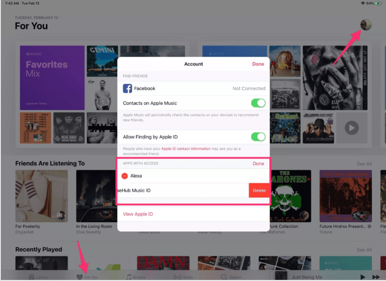Open The Life of Pablo album cover
Viewport: 386px width, 281px height.
pyautogui.click(x=36, y=128)
